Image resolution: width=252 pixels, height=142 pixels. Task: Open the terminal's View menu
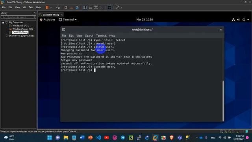click(79, 36)
